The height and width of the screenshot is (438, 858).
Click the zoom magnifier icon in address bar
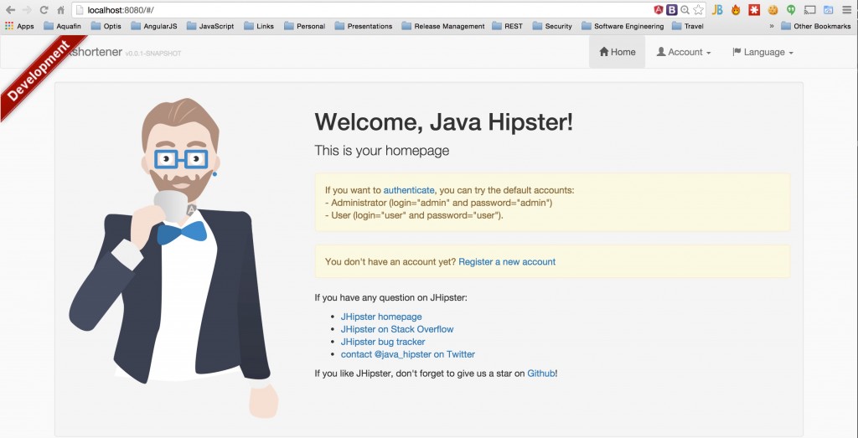tap(685, 10)
